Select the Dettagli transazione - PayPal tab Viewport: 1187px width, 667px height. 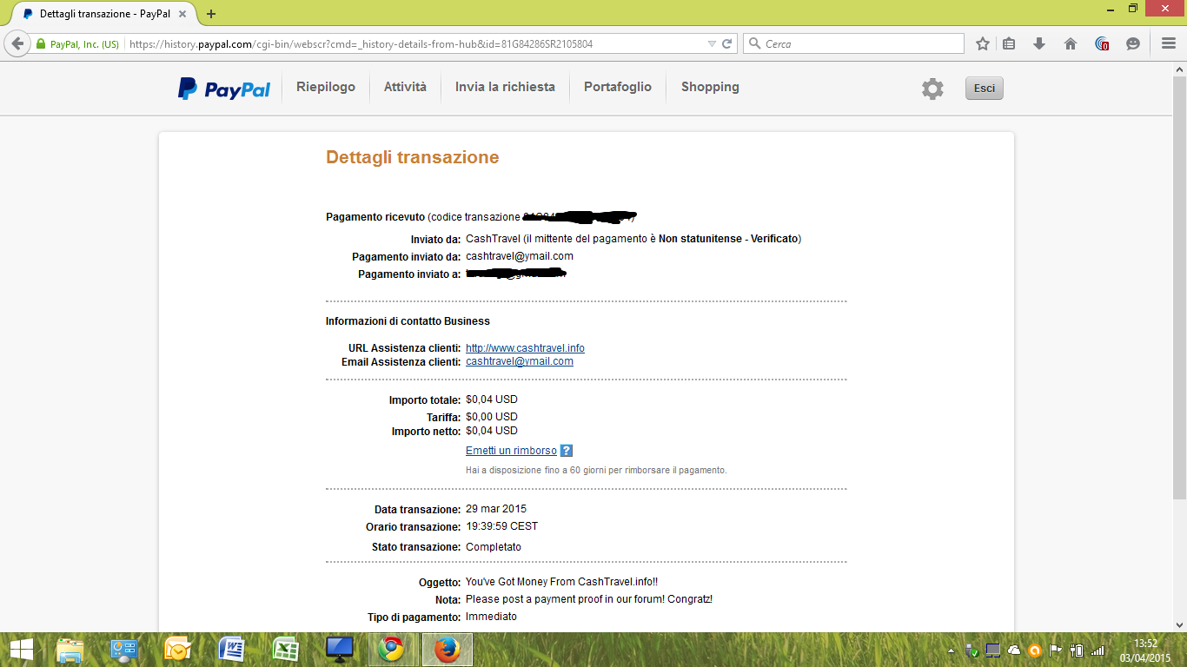(x=103, y=14)
